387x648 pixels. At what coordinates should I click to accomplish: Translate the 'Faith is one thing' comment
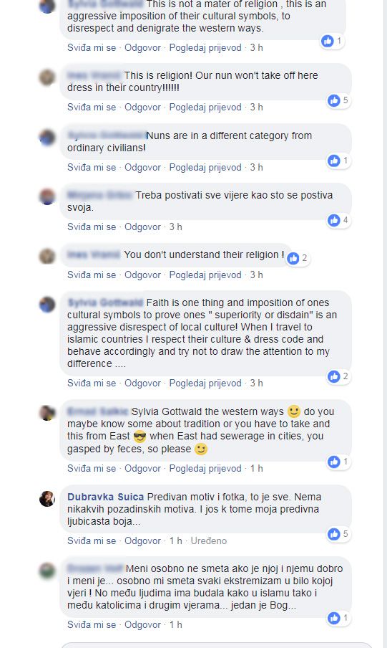point(205,383)
